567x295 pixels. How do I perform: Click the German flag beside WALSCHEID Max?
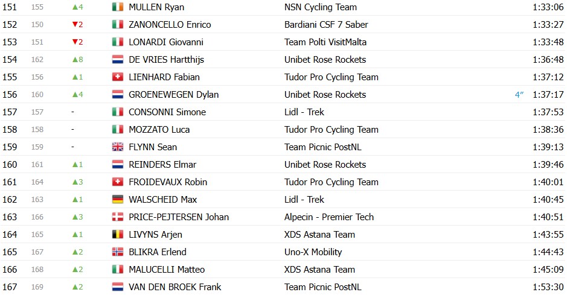pyautogui.click(x=118, y=199)
